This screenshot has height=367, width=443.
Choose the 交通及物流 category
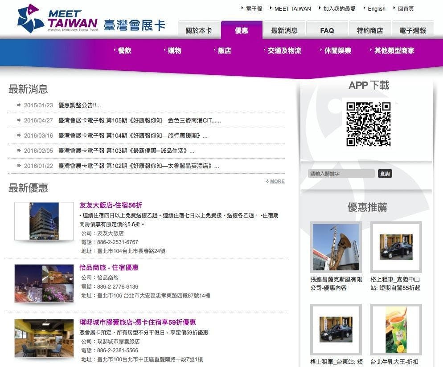tap(284, 50)
